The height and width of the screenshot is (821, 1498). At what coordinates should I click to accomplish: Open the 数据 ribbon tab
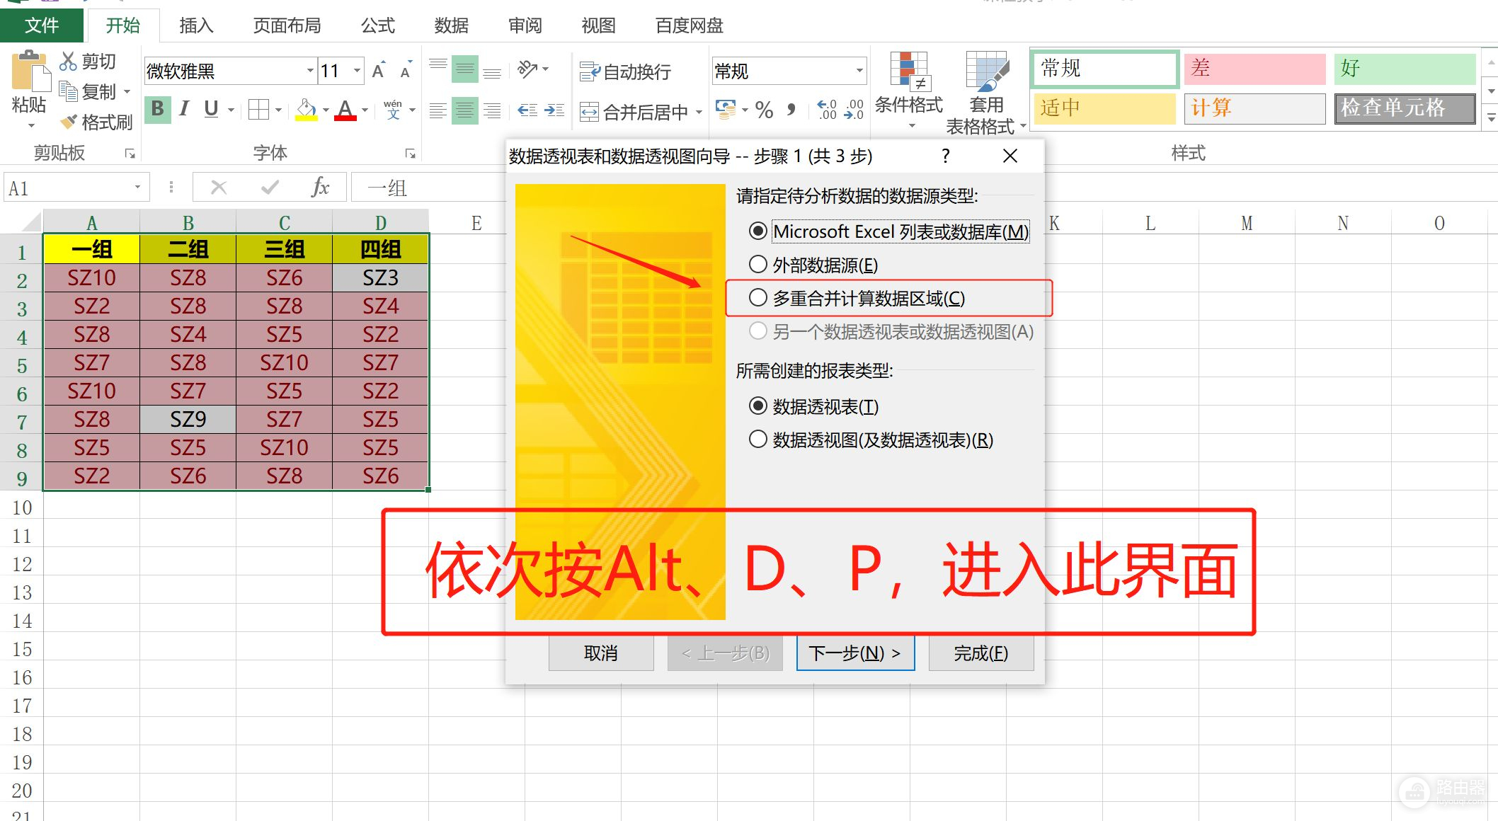coord(451,25)
